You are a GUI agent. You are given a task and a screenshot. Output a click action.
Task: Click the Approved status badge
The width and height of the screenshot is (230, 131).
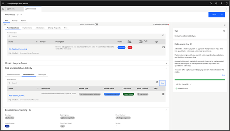(121, 47)
